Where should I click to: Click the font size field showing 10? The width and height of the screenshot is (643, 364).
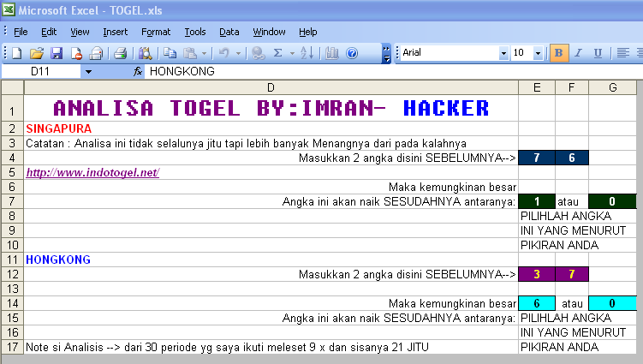click(x=522, y=53)
